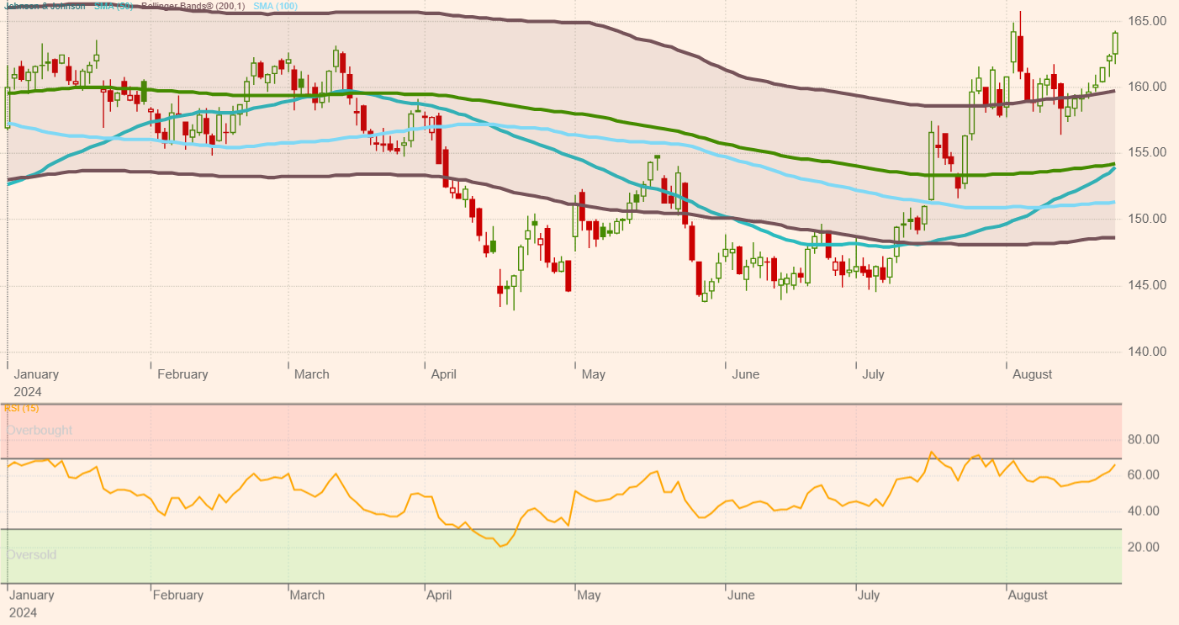Select July on the price chart axis
This screenshot has height=625, width=1179.
pos(873,374)
